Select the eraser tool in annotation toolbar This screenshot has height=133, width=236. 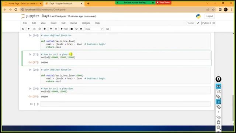tap(218, 107)
